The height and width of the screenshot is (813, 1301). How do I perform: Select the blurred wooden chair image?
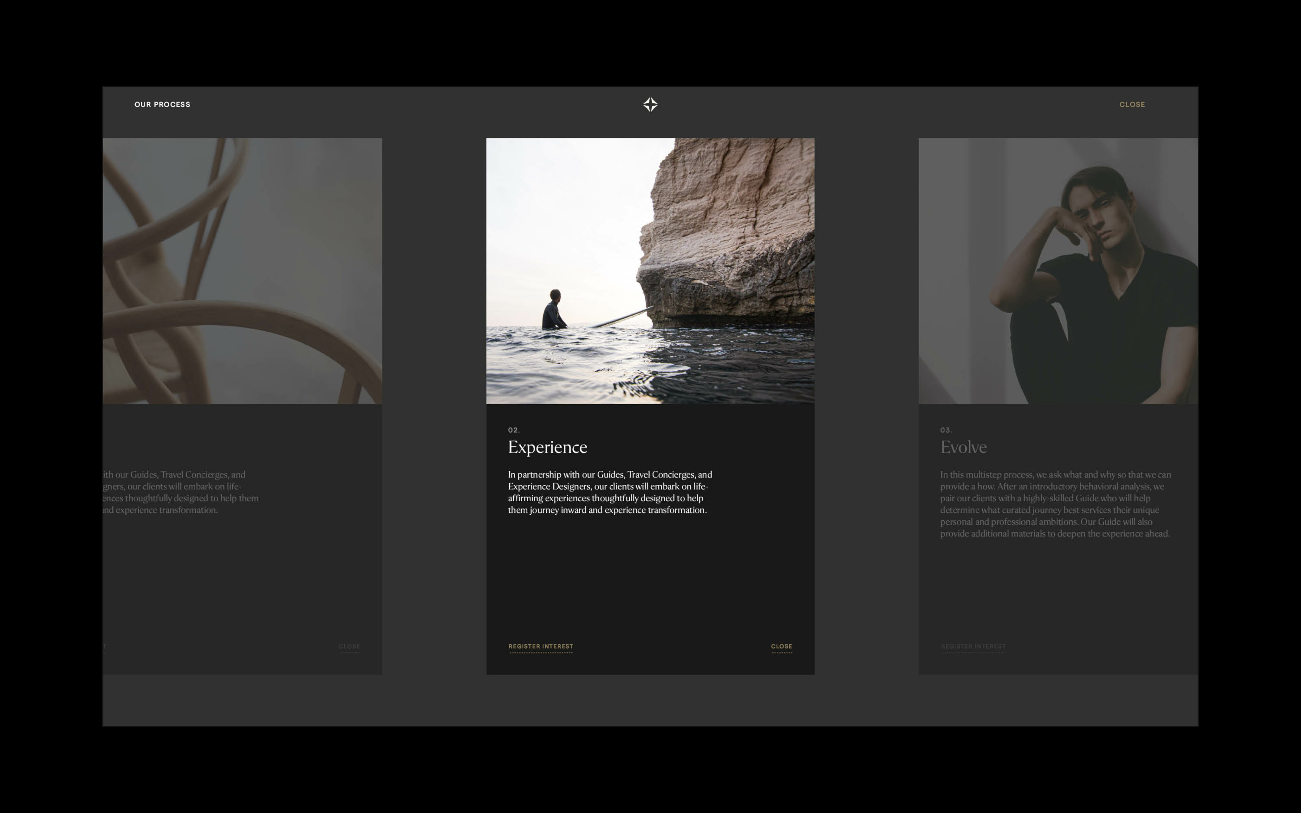pyautogui.click(x=242, y=271)
